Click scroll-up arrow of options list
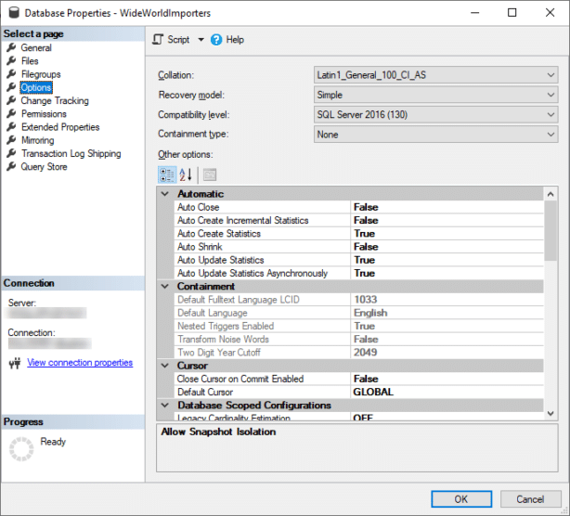 551,194
